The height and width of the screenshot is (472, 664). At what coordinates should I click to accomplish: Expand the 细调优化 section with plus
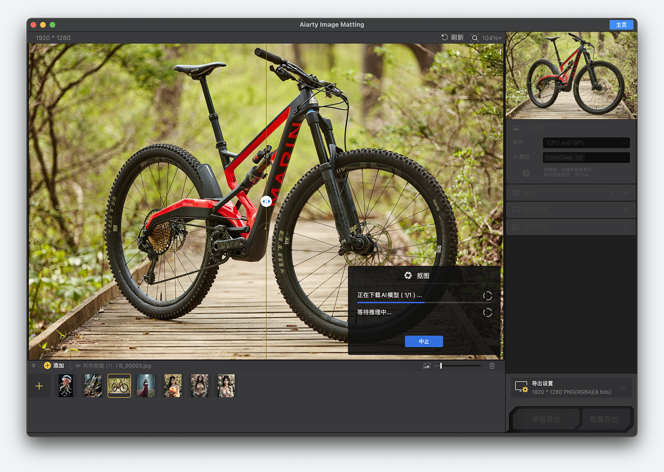click(625, 227)
